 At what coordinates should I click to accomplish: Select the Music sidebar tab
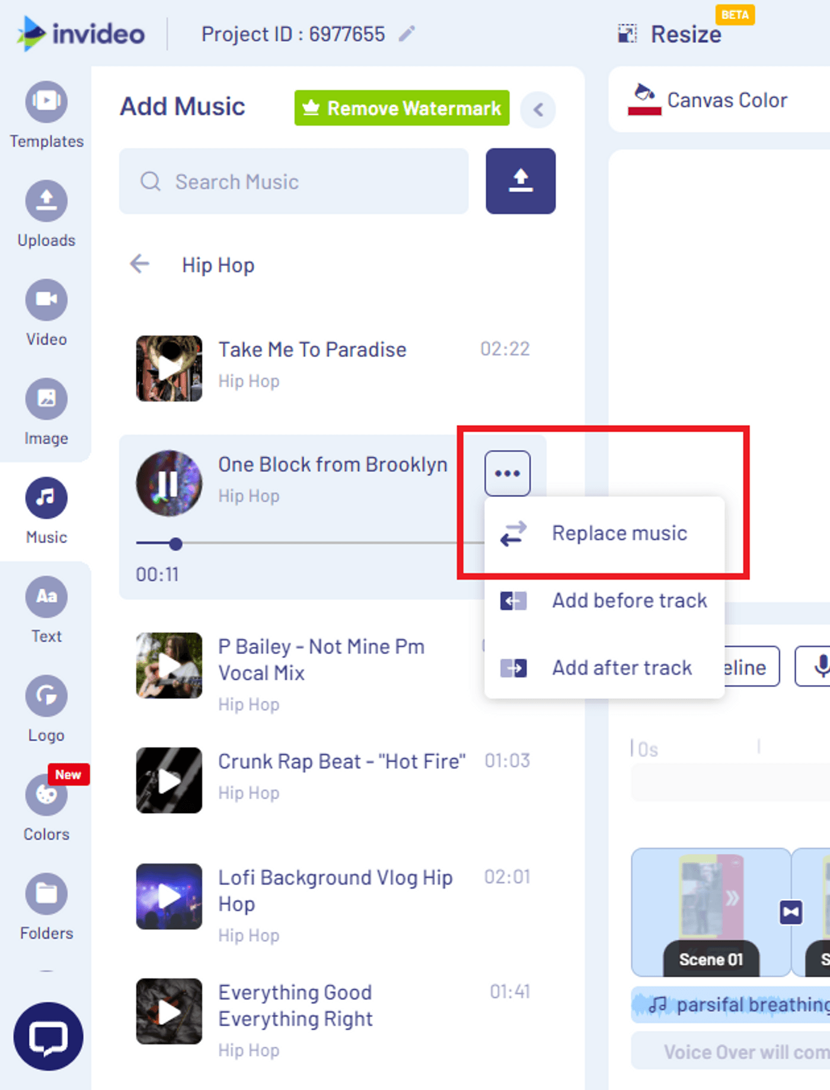click(46, 511)
